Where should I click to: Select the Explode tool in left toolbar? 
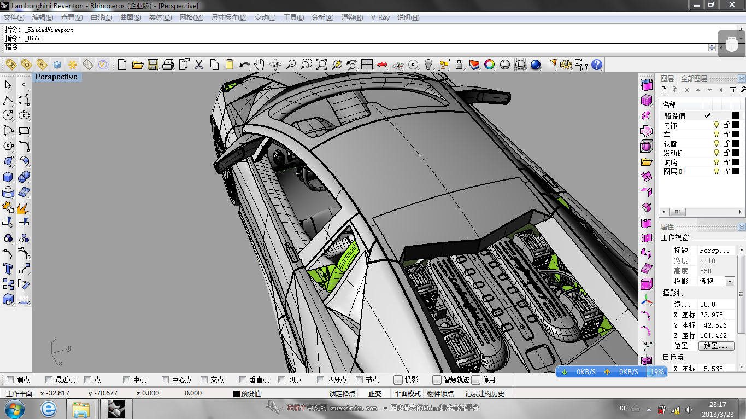pyautogui.click(x=24, y=207)
